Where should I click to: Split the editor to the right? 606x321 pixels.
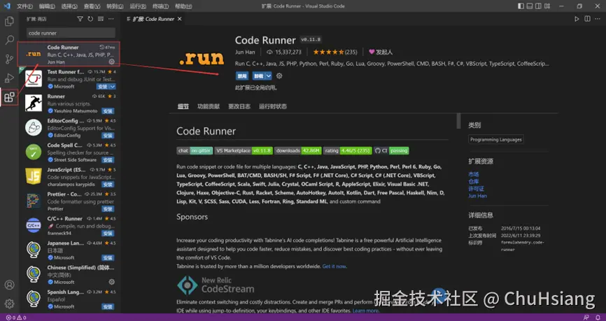click(587, 19)
